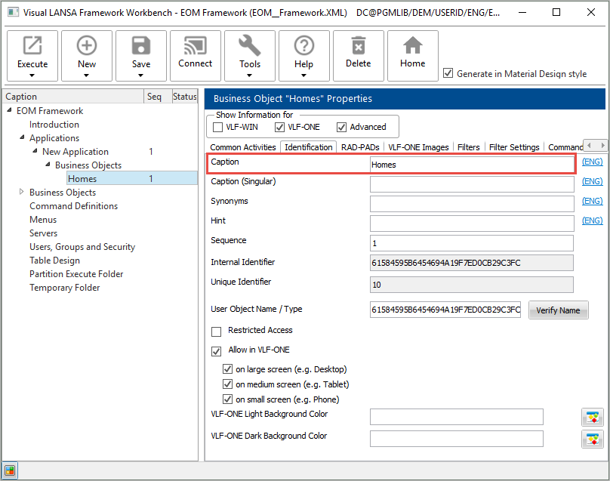Open color picker for Dark Background Color
The image size is (610, 481).
point(593,439)
